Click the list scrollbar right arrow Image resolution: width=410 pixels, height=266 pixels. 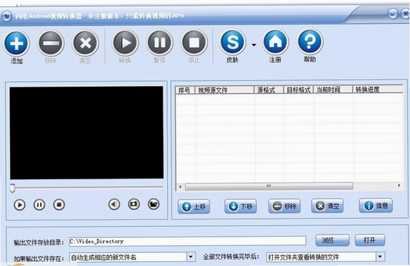point(399,186)
